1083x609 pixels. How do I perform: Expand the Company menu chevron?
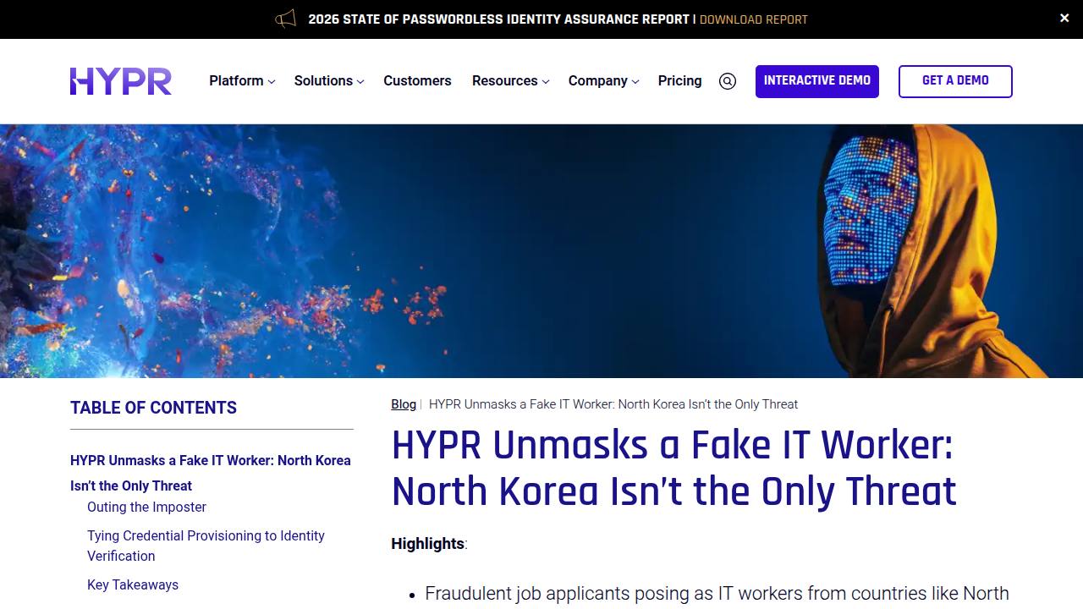[x=635, y=82]
